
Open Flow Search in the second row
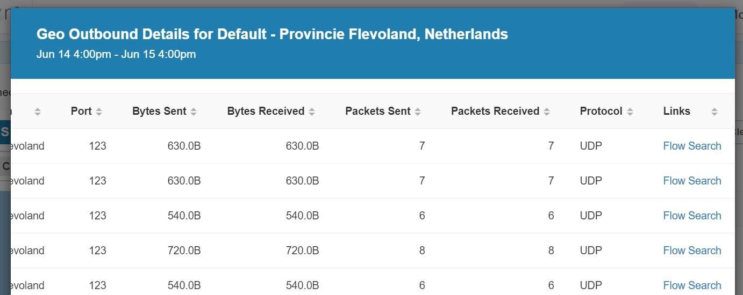692,181
